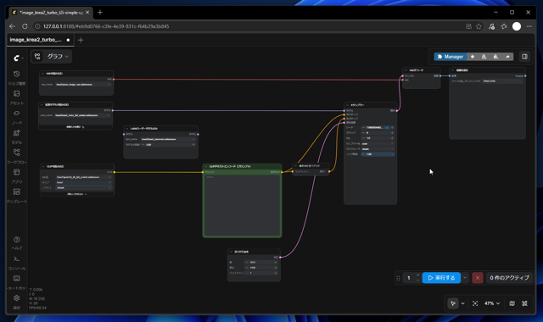Expand the グラフ dropdown in top bar
543x322 pixels.
coord(58,57)
